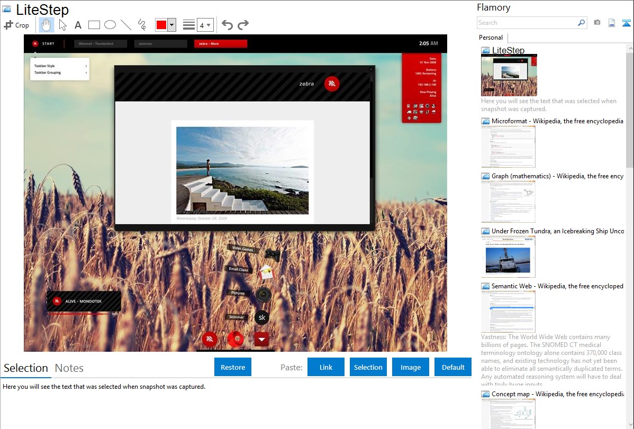This screenshot has height=429, width=634.
Task: Click the red color swatch
Action: click(x=161, y=25)
